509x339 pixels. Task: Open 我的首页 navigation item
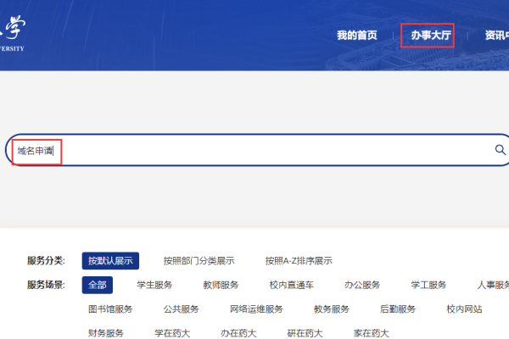(357, 35)
